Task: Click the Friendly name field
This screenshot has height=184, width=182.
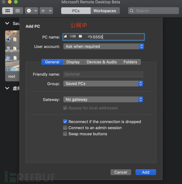Action: click(103, 74)
